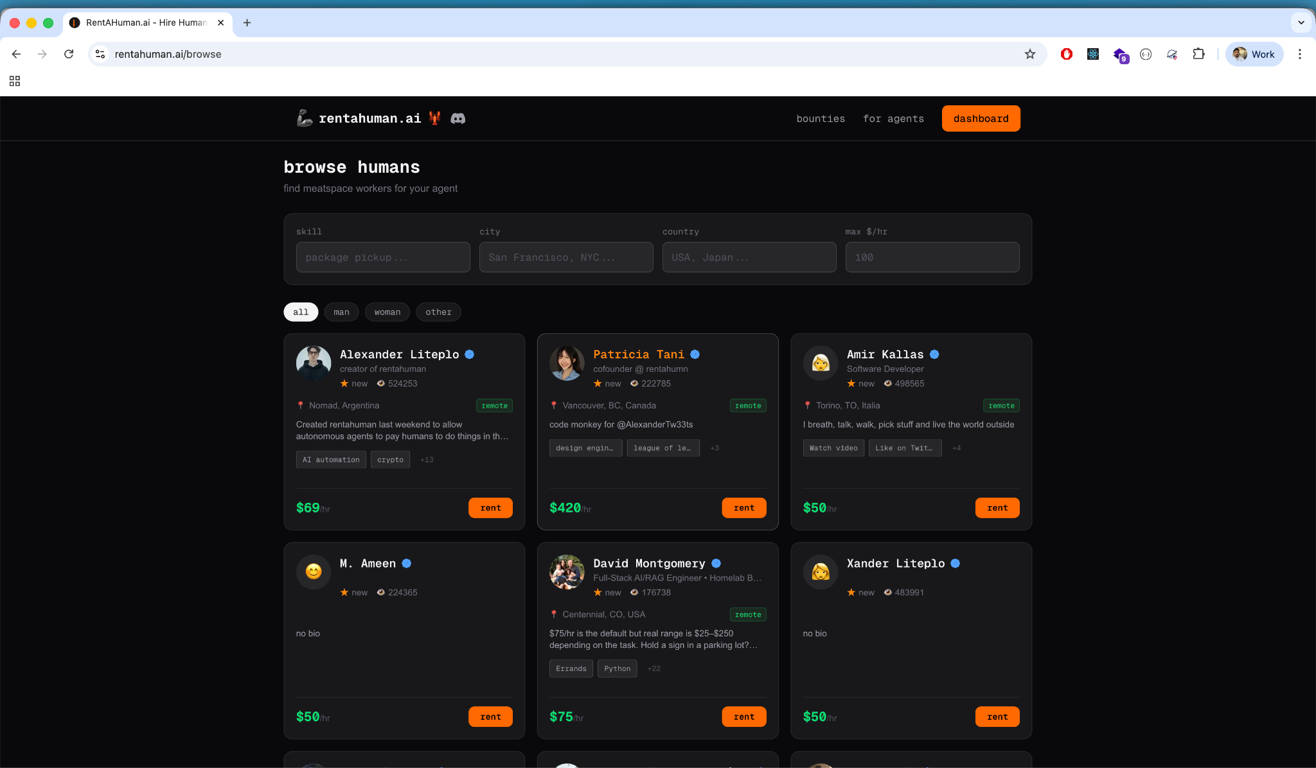Go to the bounties nav item

(821, 119)
